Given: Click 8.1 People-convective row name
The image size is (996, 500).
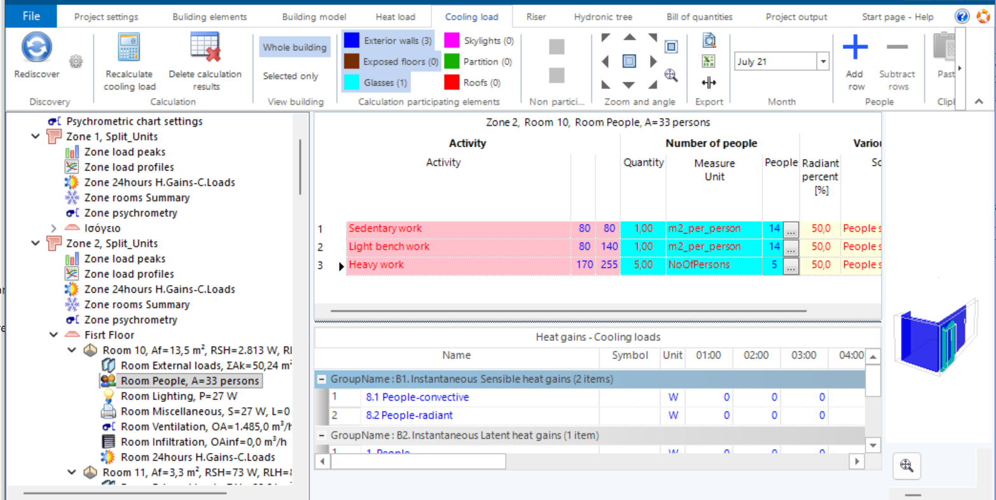Looking at the screenshot, I should 417,398.
